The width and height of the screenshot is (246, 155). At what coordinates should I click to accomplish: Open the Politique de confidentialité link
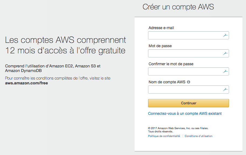click(x=164, y=136)
